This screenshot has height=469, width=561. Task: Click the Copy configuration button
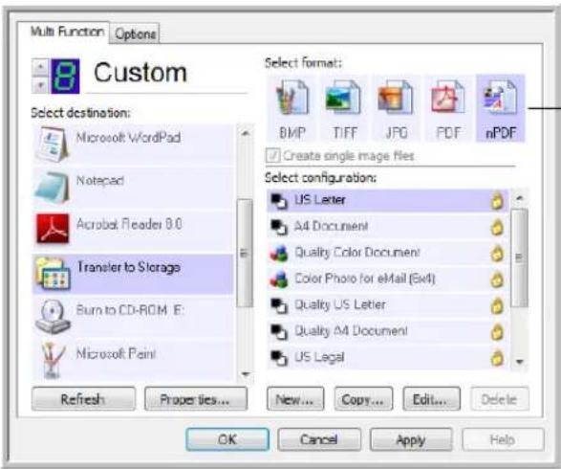(x=363, y=399)
